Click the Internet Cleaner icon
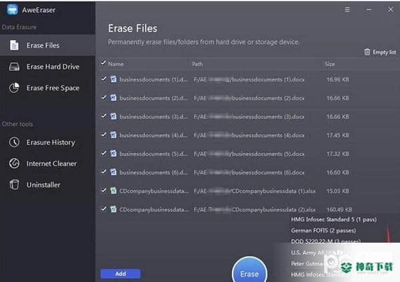400x282 pixels. tap(14, 163)
